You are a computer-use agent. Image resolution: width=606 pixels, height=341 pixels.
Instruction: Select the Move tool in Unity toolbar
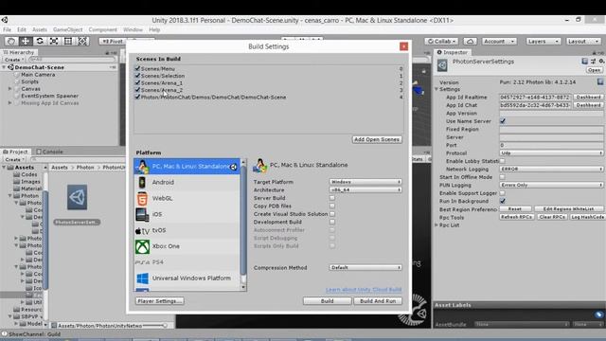(x=26, y=41)
